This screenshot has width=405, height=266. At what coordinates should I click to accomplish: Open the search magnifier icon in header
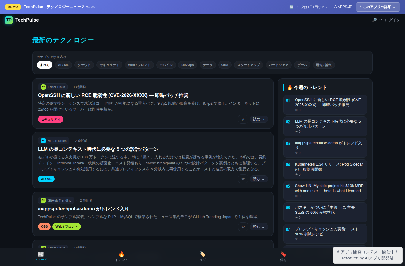[x=374, y=20]
